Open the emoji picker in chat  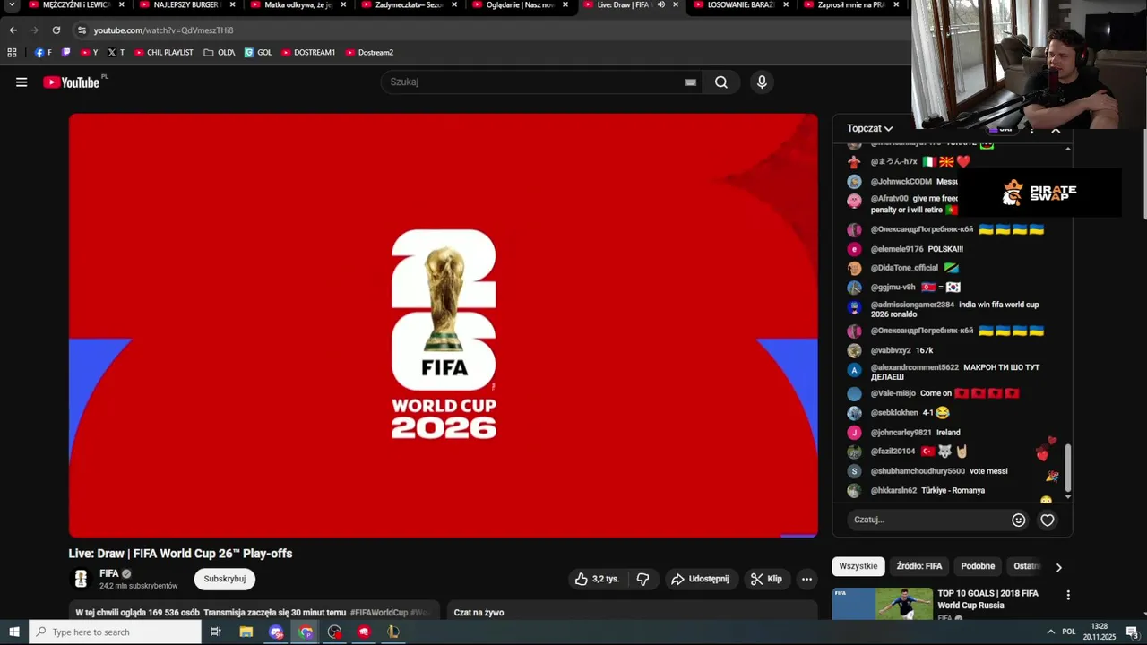tap(1019, 520)
